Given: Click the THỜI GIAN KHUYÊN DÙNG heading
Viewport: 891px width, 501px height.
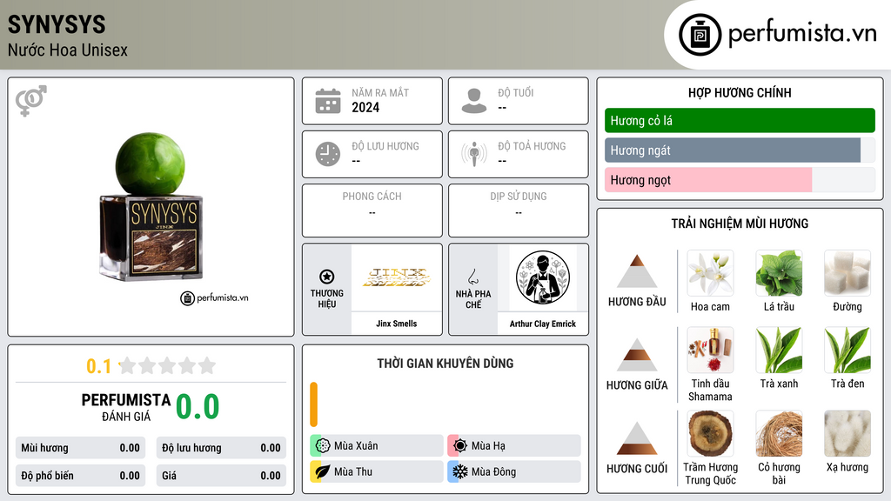Looking at the screenshot, I should point(445,363).
